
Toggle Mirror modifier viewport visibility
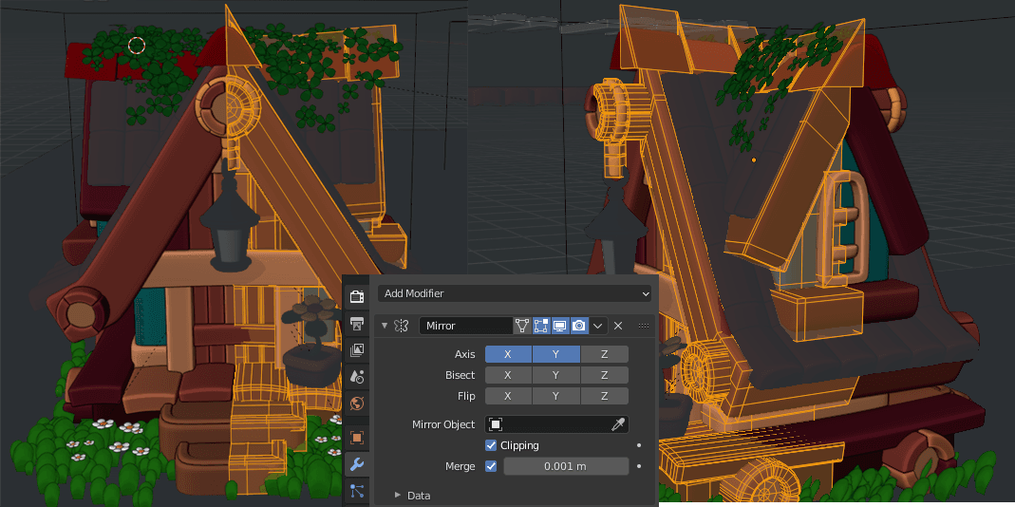click(560, 326)
